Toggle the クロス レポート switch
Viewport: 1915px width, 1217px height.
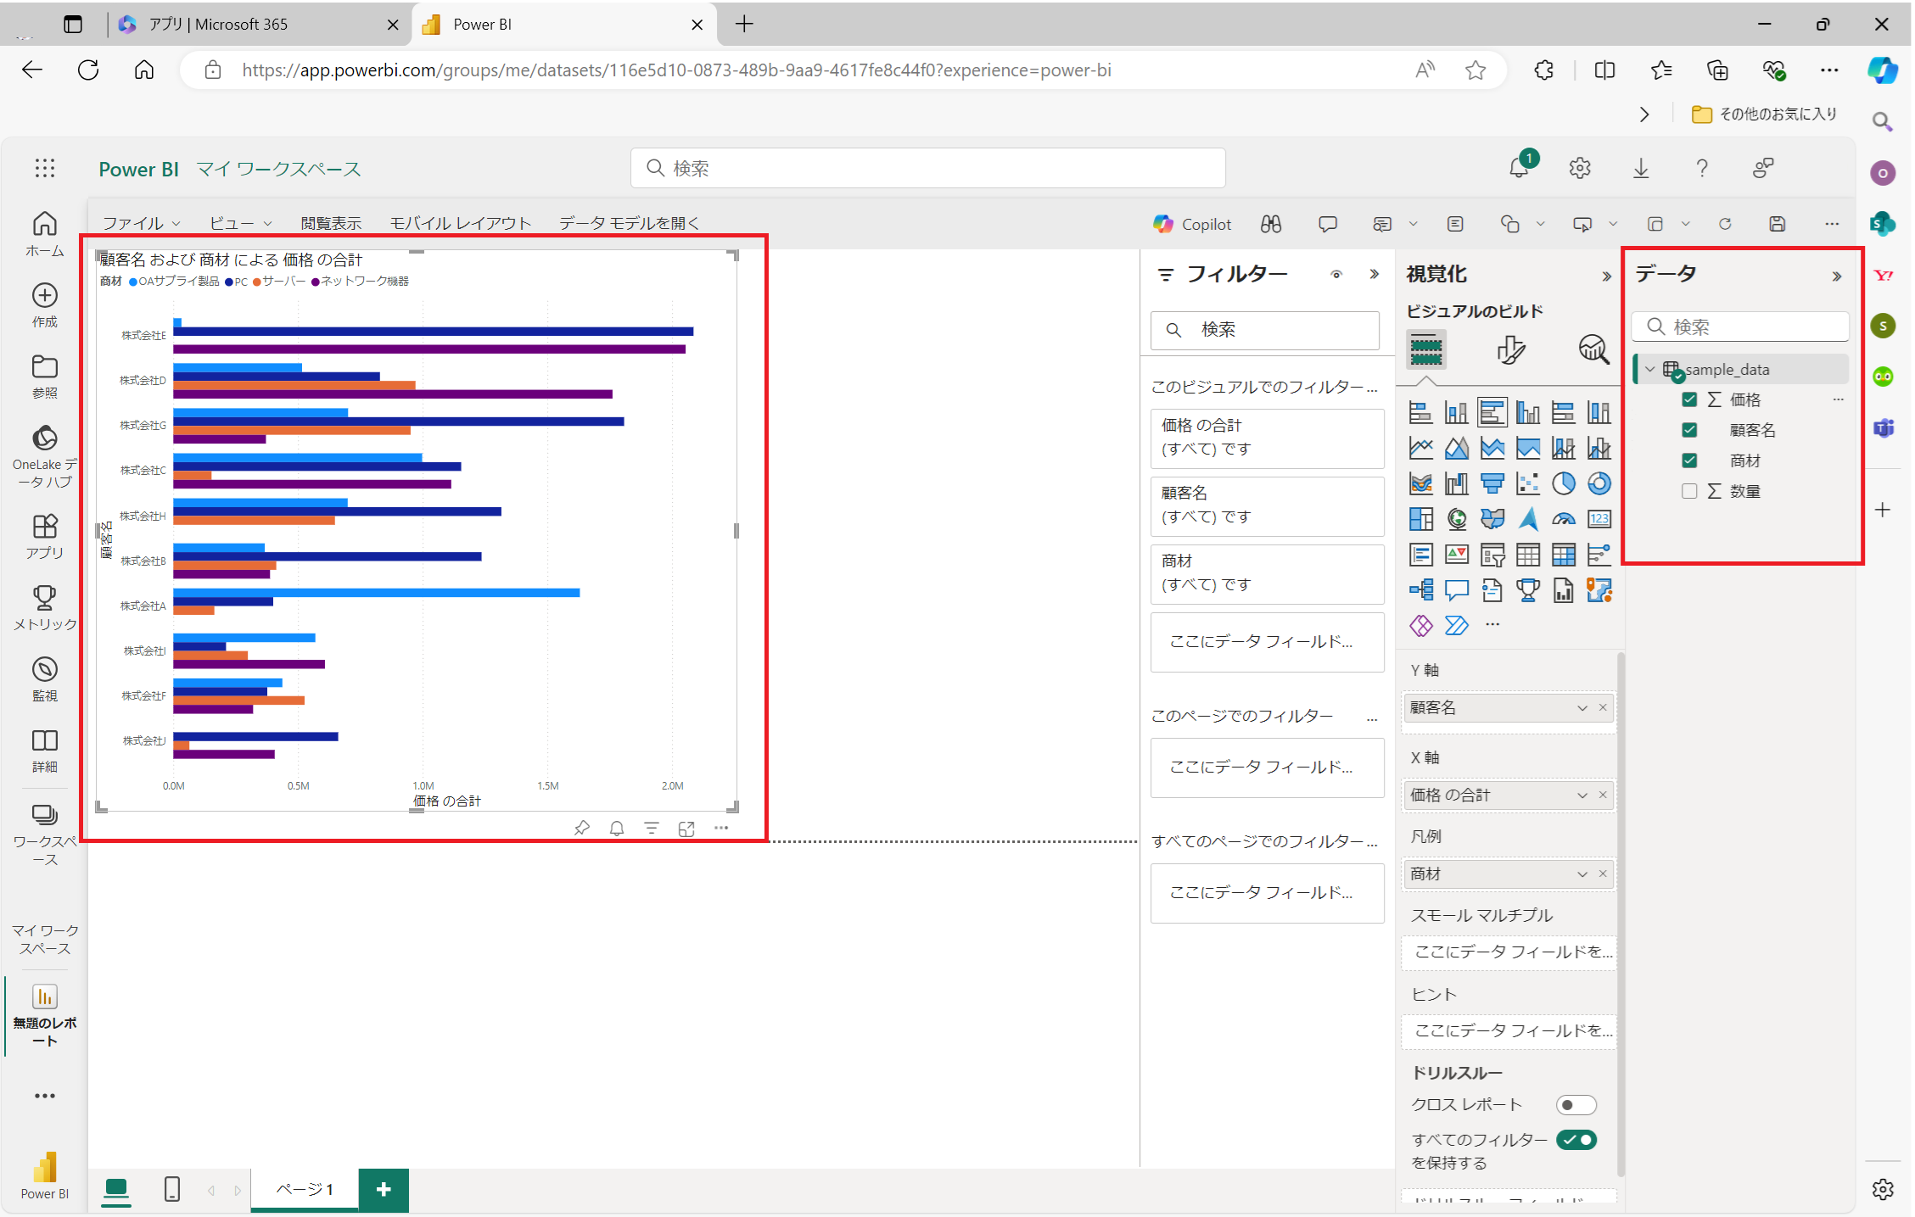click(x=1576, y=1105)
